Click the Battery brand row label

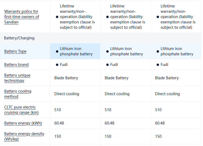(x=16, y=65)
